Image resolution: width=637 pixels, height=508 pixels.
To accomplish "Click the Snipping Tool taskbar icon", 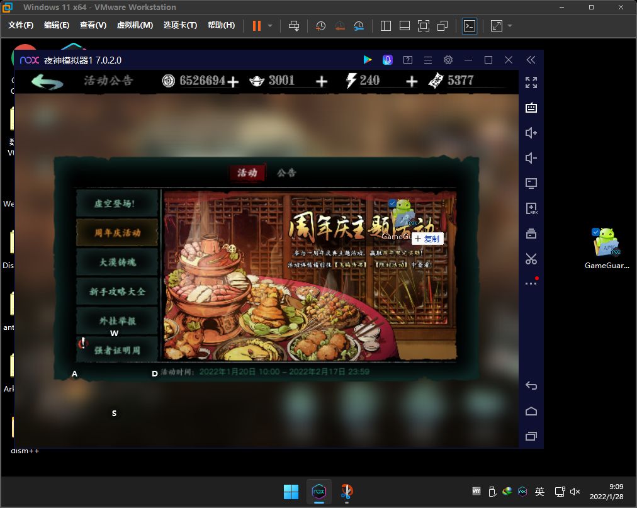I will point(347,492).
